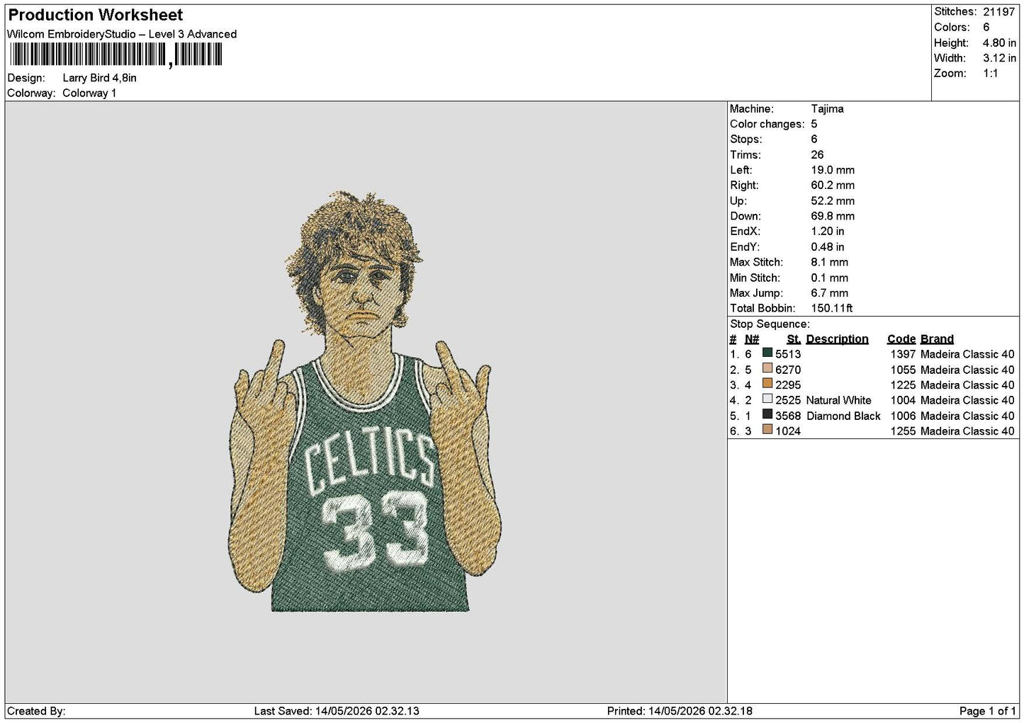This screenshot has height=723, width=1024.
Task: Click thread code 1255 in row 6
Action: (903, 431)
